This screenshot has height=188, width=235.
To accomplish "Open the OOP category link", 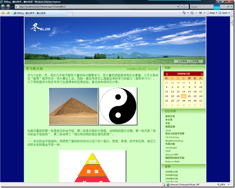I will 168,151.
